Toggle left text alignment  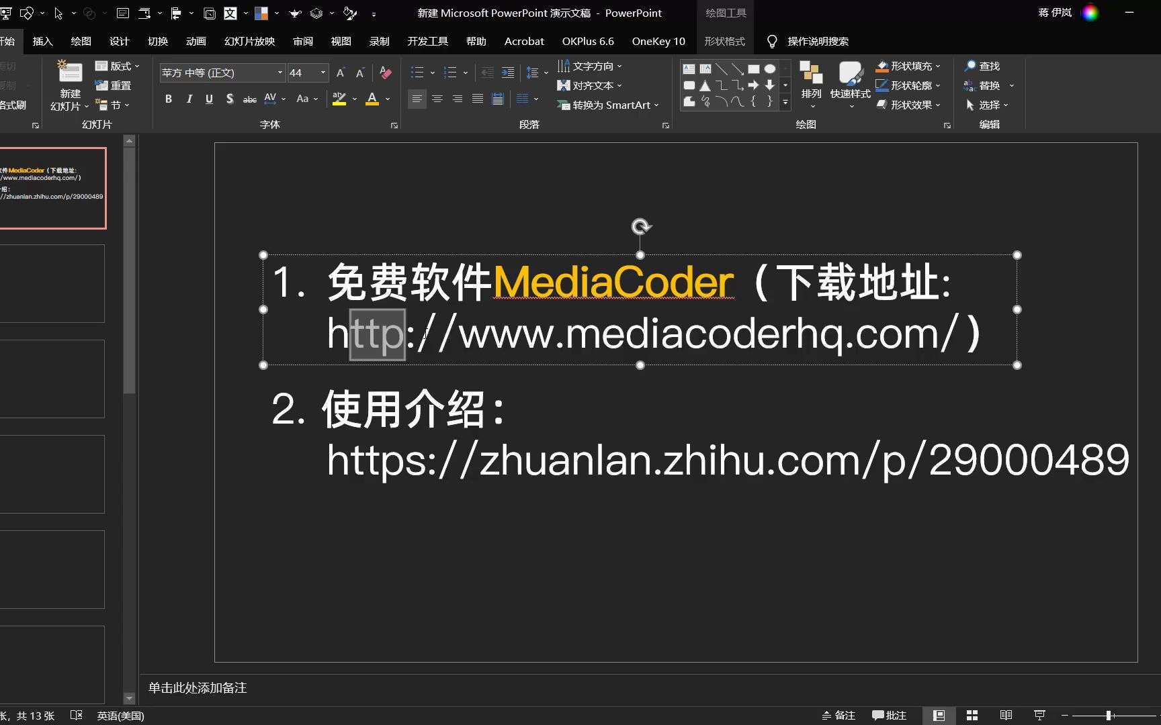417,99
